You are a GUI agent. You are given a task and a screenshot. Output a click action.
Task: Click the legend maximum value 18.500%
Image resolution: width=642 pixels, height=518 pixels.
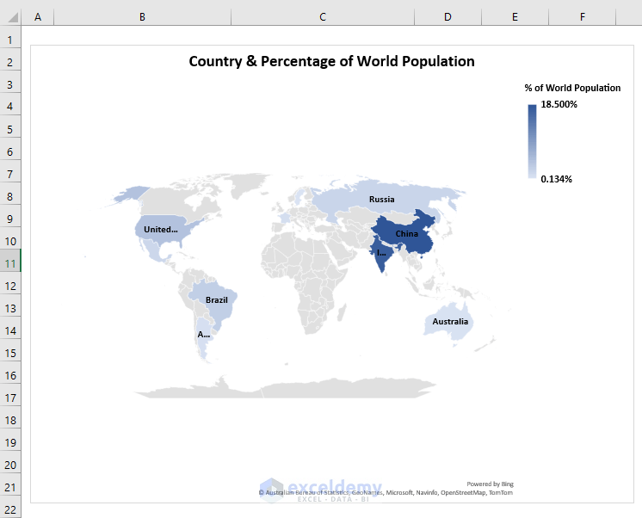click(x=559, y=104)
